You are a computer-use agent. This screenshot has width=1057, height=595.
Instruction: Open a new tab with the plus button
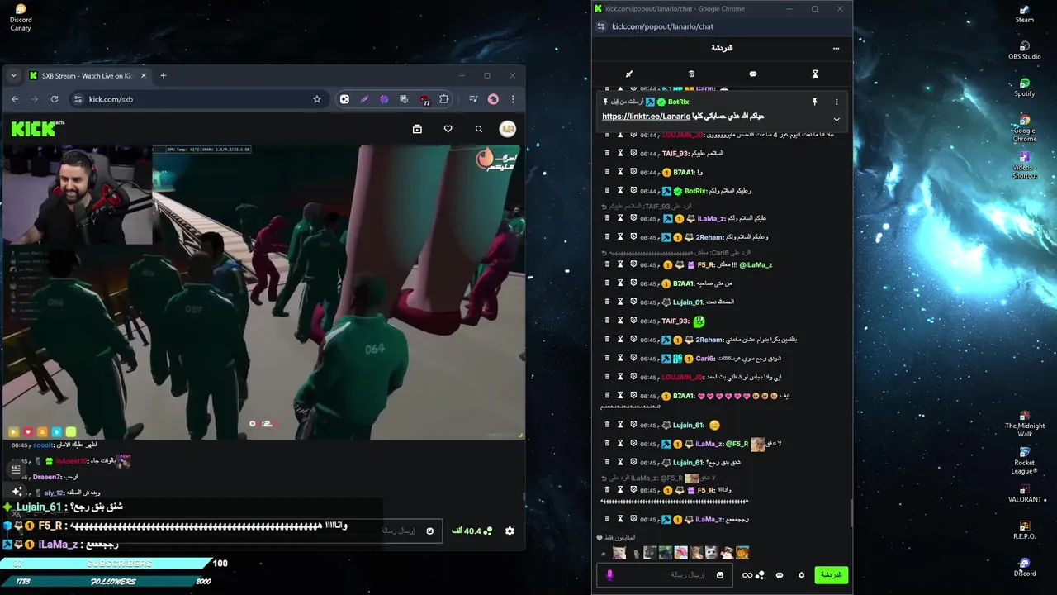tap(163, 75)
